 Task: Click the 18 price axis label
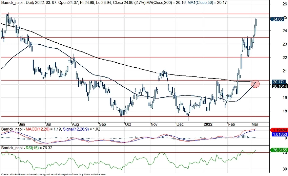pyautogui.click(x=285, y=111)
